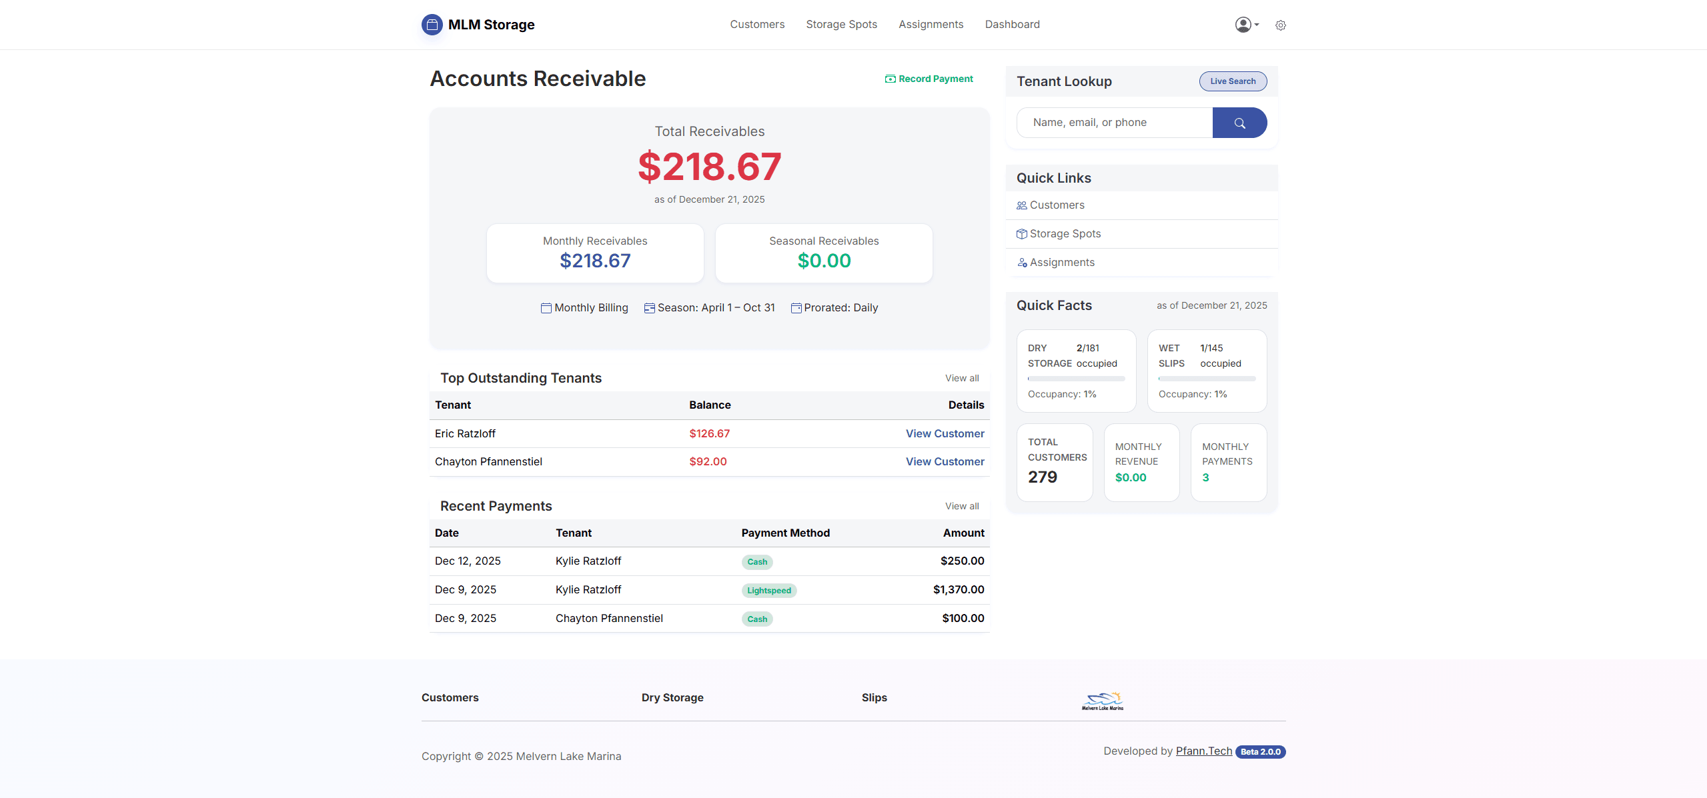
Task: View all Top Outstanding Tenants
Action: (961, 378)
